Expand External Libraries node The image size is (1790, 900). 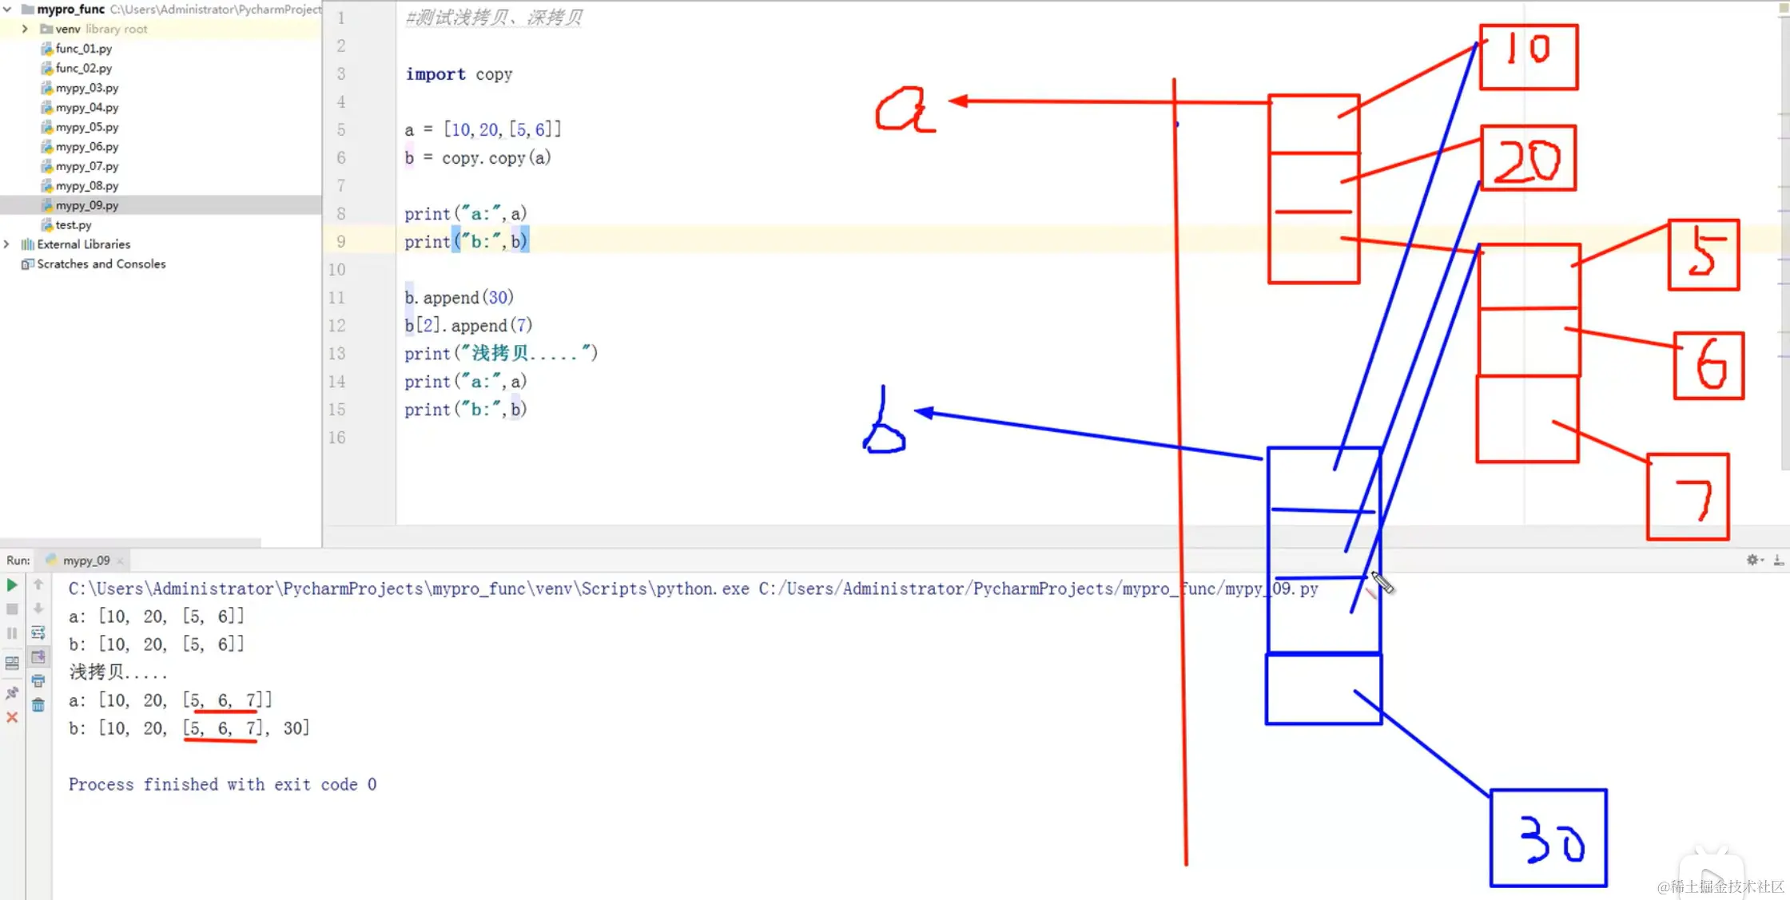coord(7,244)
